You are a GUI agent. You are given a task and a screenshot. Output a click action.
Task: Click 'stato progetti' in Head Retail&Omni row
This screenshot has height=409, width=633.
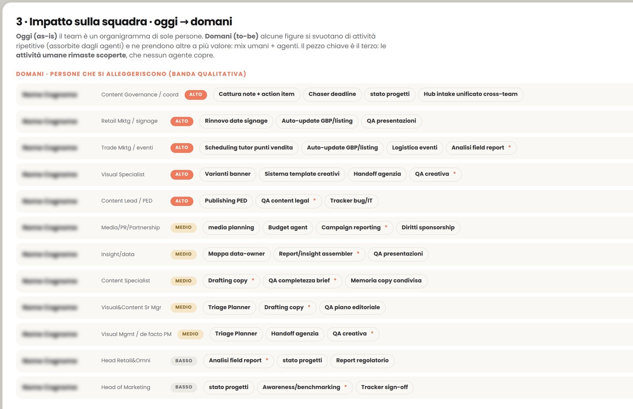click(302, 361)
